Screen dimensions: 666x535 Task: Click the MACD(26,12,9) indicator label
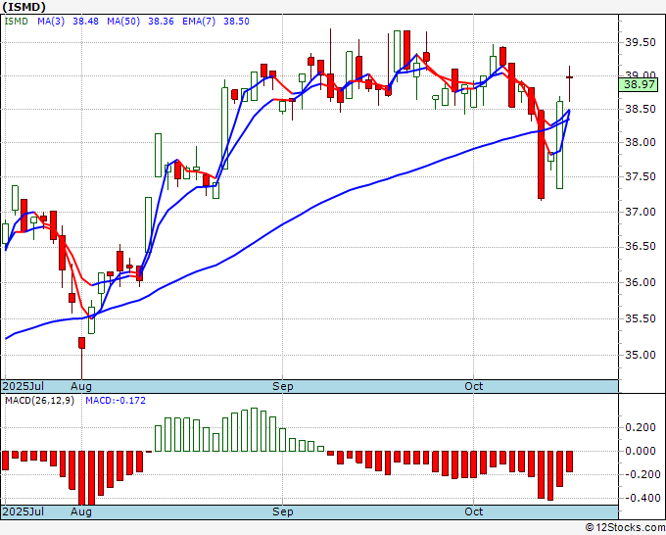[39, 401]
